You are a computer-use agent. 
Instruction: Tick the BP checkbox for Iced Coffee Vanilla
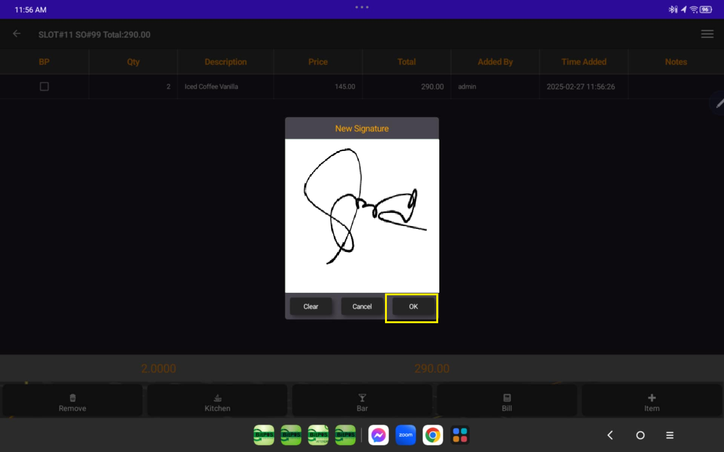tap(44, 87)
